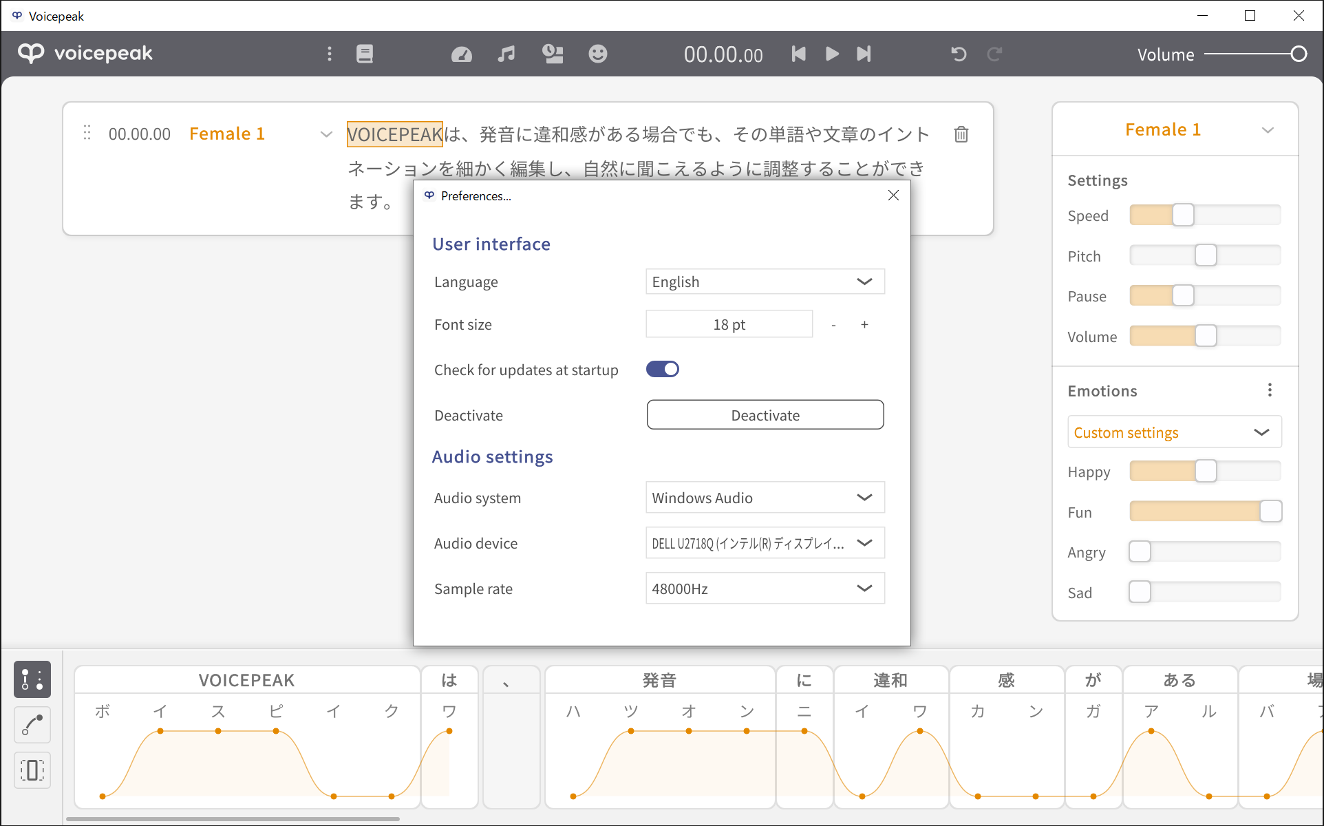The image size is (1324, 826).
Task: Open the dictionary book icon
Action: point(365,54)
